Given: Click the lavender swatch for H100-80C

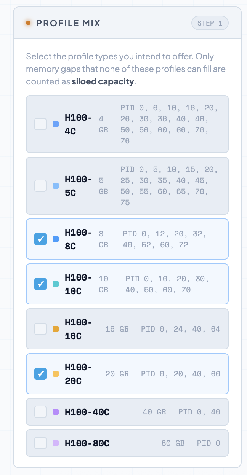Looking at the screenshot, I should [x=55, y=443].
